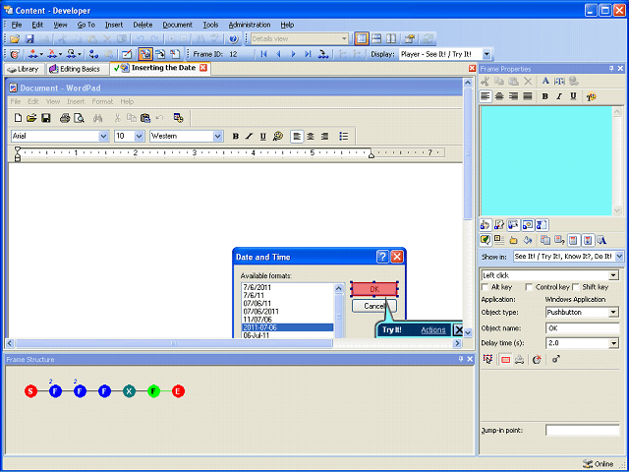Select the 2011-07-06 date format

pos(287,327)
